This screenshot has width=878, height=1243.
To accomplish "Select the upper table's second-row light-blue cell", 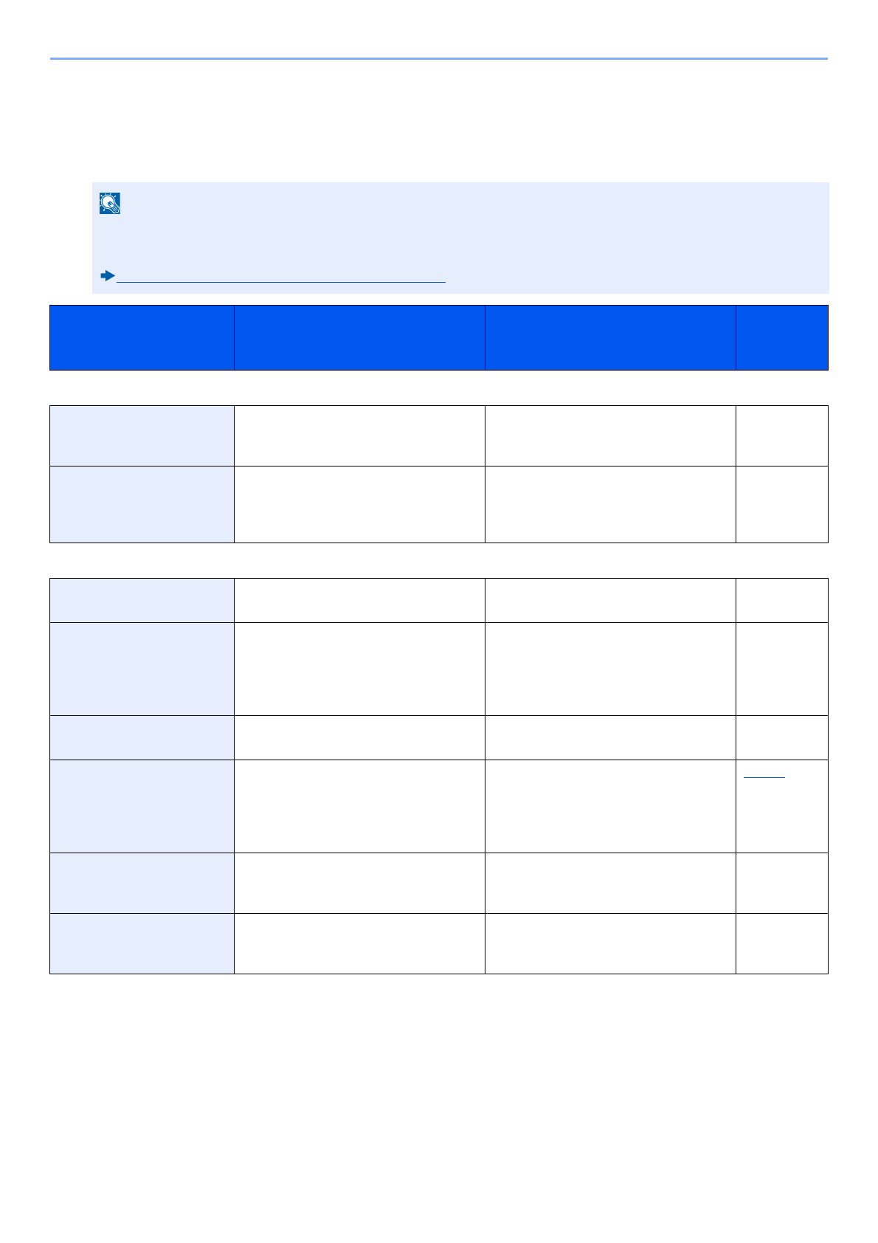I will point(142,504).
